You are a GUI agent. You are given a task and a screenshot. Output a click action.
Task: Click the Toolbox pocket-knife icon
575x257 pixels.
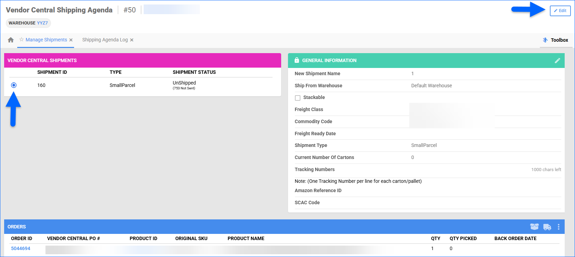pyautogui.click(x=545, y=40)
